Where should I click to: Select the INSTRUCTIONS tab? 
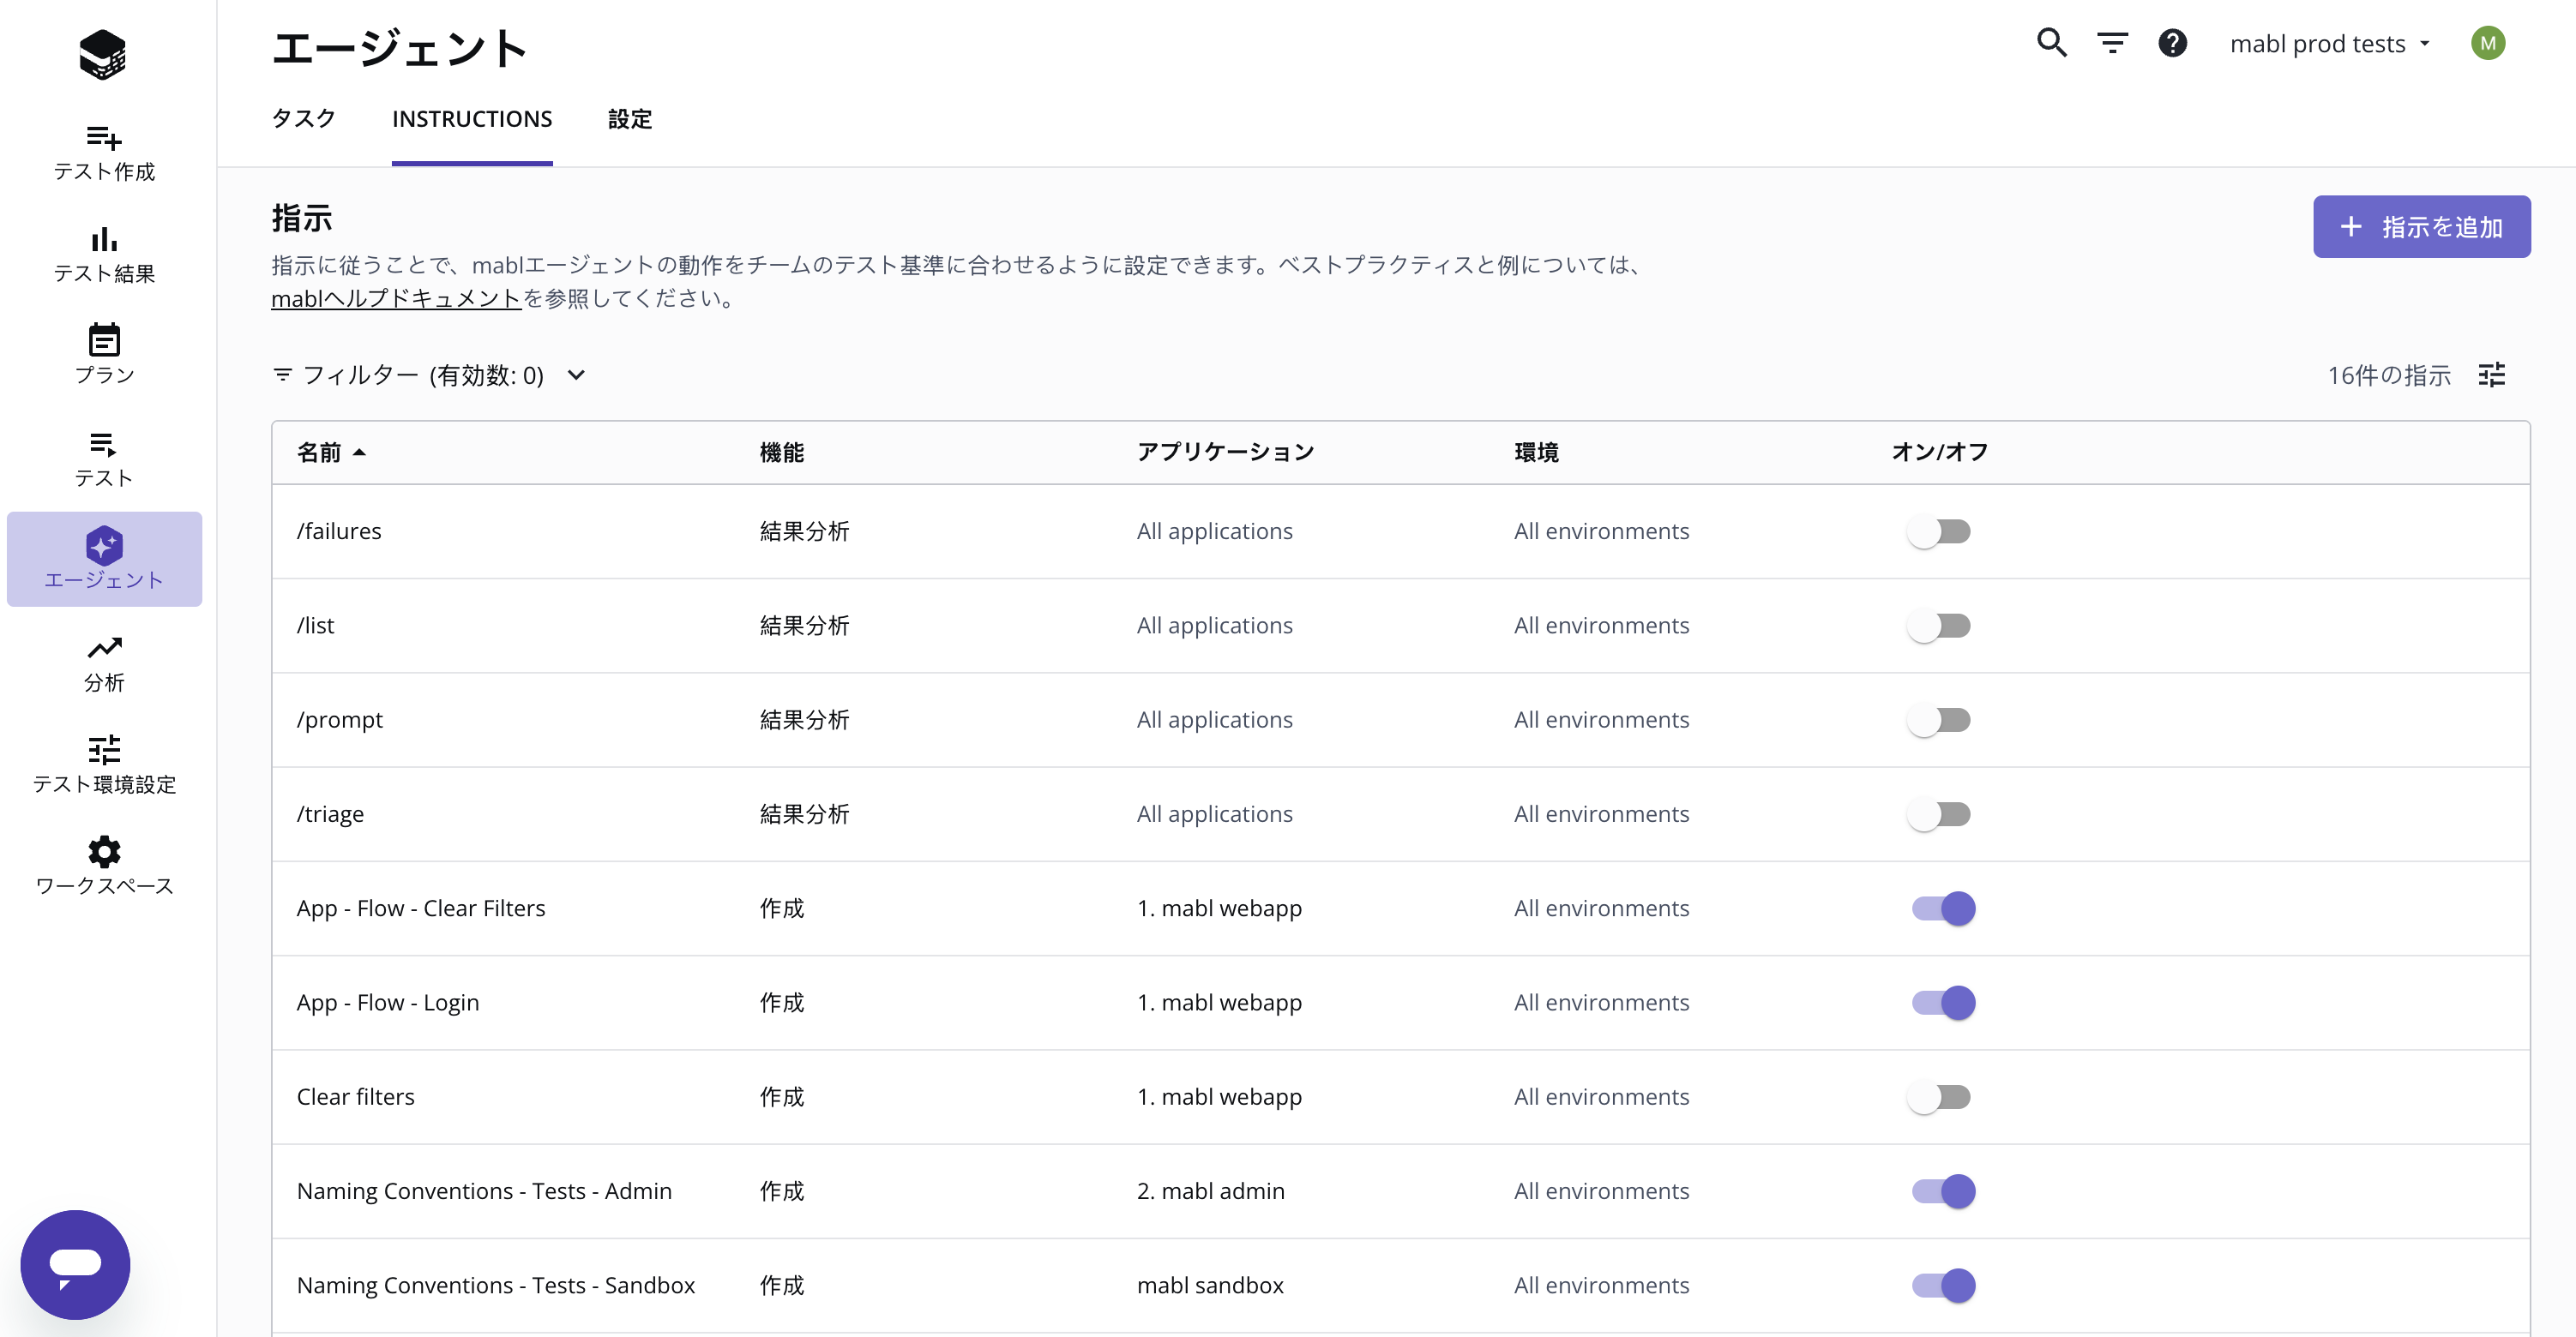(472, 119)
